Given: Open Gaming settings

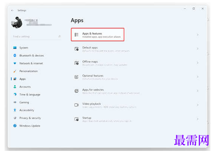Looking at the screenshot, I should point(24,102).
